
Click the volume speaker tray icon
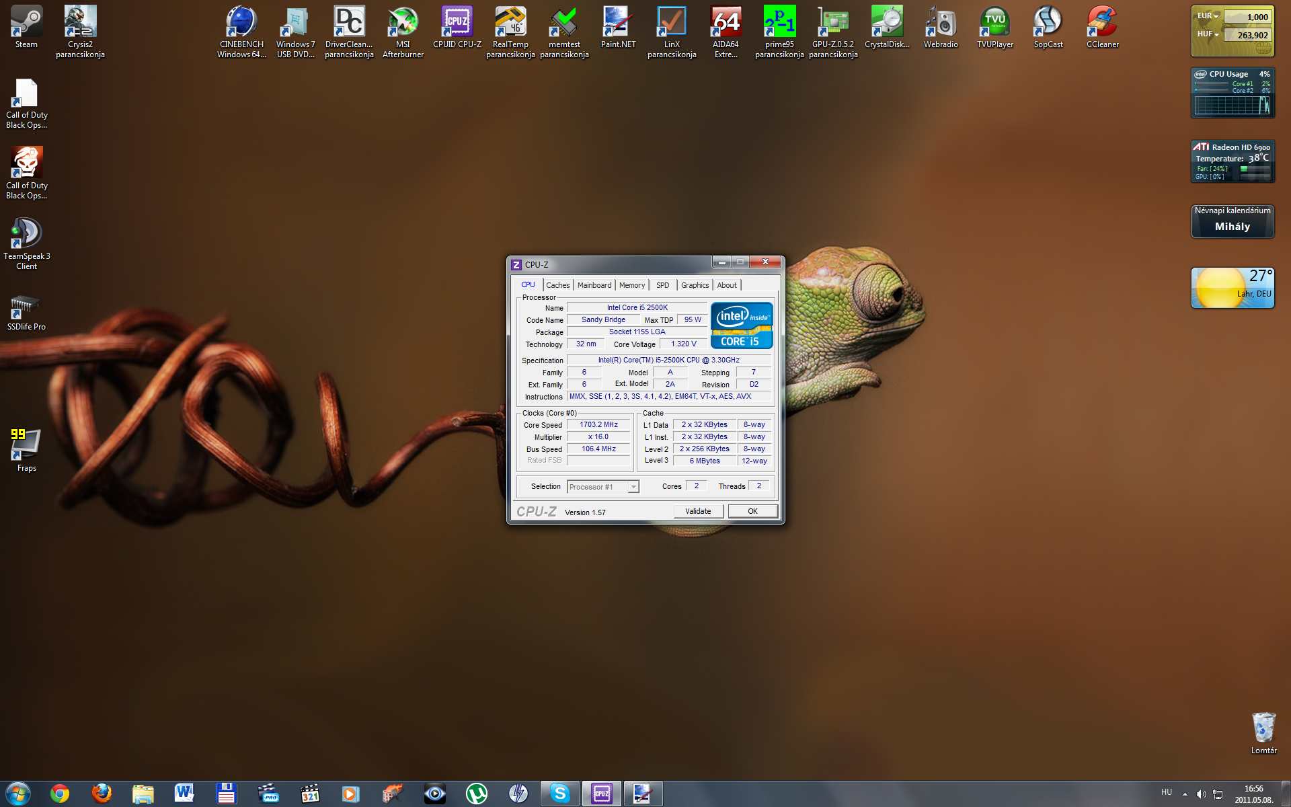[x=1201, y=794]
